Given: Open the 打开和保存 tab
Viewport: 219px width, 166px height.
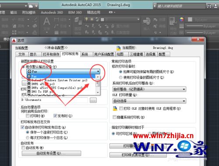Looking at the screenshot, I should (51, 54).
